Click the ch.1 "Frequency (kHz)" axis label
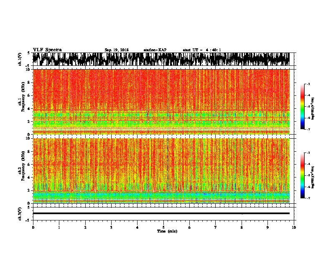 (23, 97)
